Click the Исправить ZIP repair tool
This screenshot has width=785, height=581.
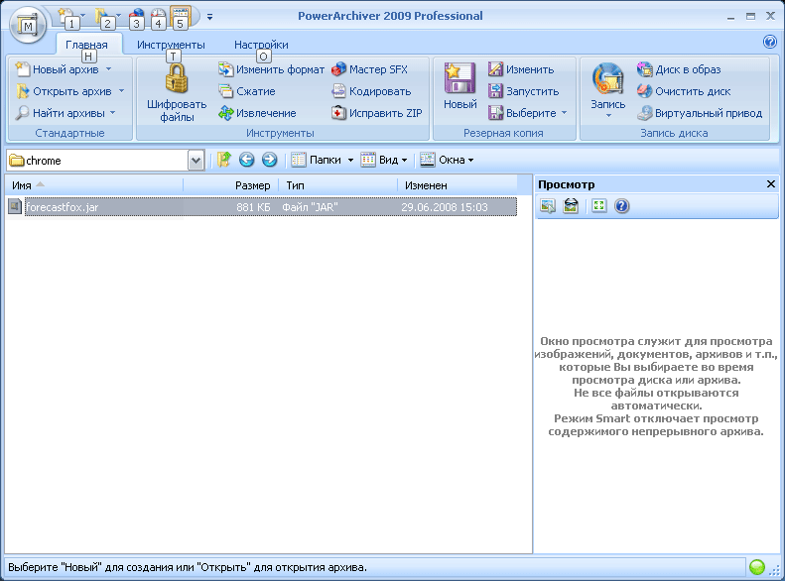pyautogui.click(x=376, y=113)
